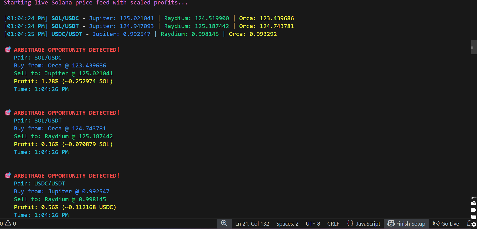The image size is (477, 229).
Task: Click Orca price 123.439686 in feed row
Action: point(277,18)
